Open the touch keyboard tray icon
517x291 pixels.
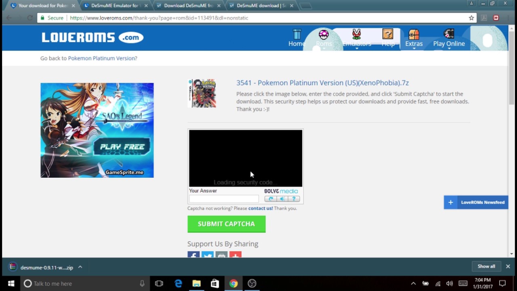(x=463, y=283)
